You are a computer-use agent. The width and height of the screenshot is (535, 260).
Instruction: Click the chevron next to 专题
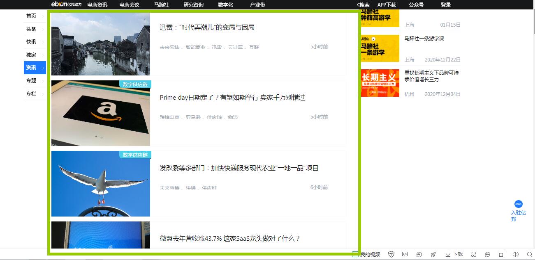[x=43, y=81]
